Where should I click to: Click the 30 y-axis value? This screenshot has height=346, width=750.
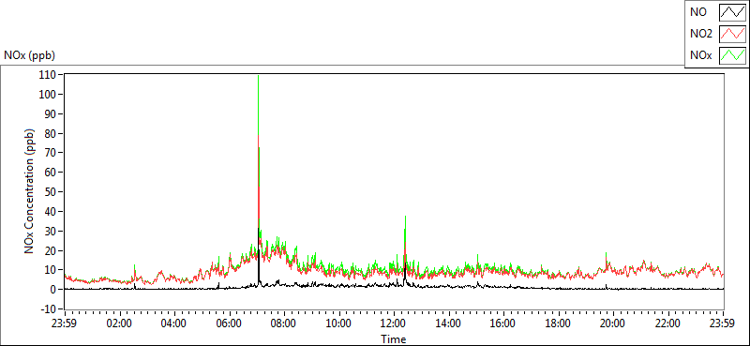[x=52, y=232]
